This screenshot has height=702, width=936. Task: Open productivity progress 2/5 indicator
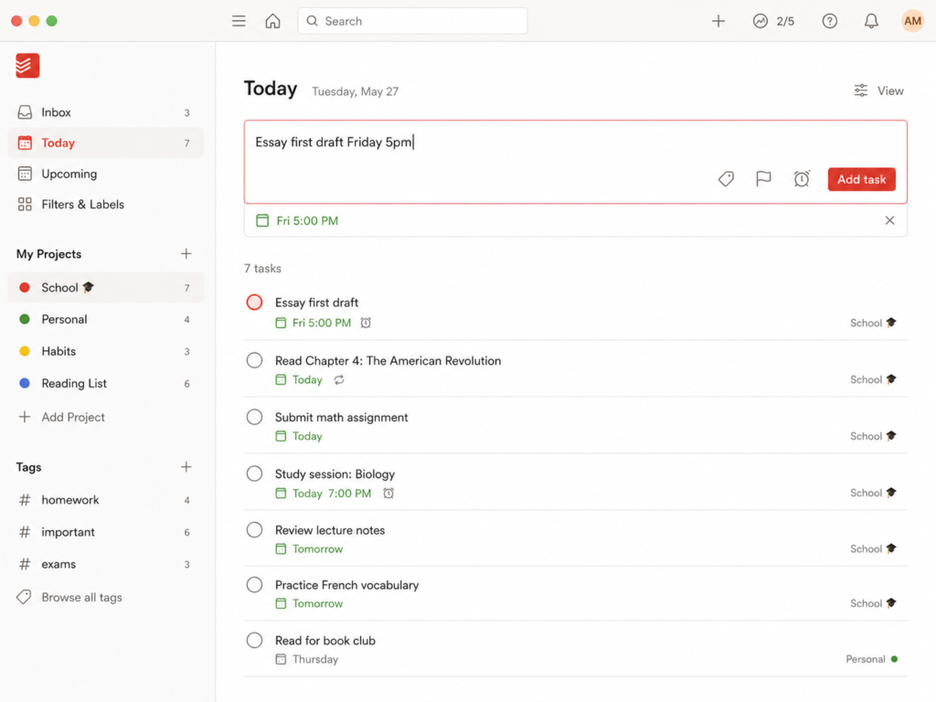click(773, 22)
